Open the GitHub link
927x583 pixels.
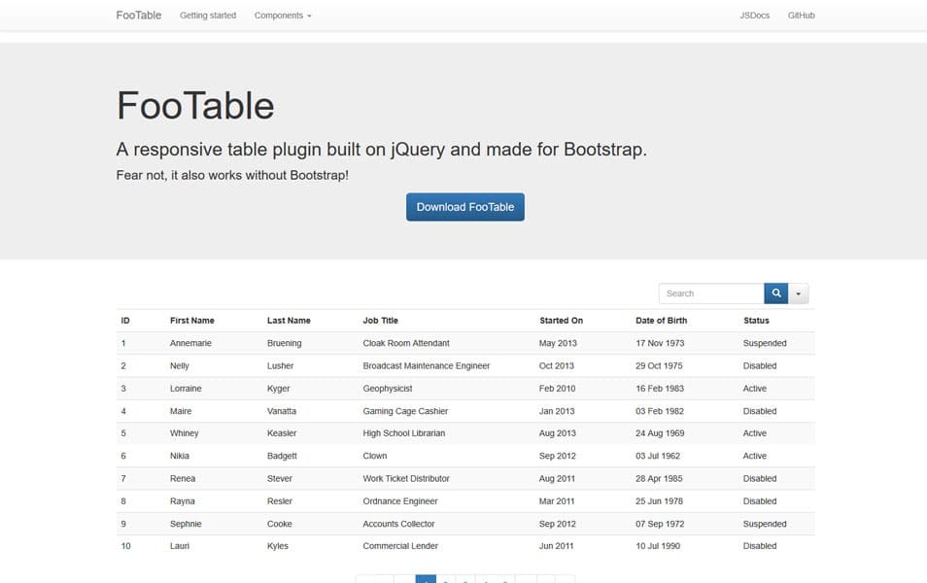(x=801, y=16)
